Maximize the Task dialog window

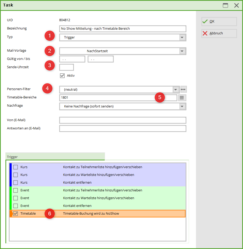[225, 5]
